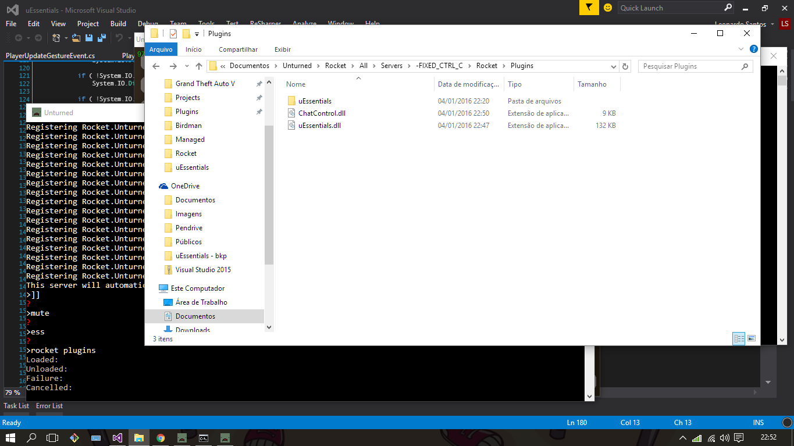
Task: Open the Customize Quick Access Toolbar dropdown
Action: tap(197, 34)
